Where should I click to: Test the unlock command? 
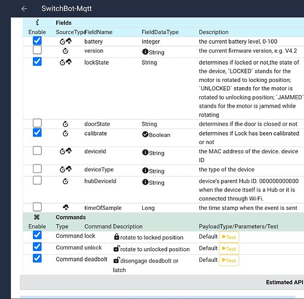pos(229,249)
